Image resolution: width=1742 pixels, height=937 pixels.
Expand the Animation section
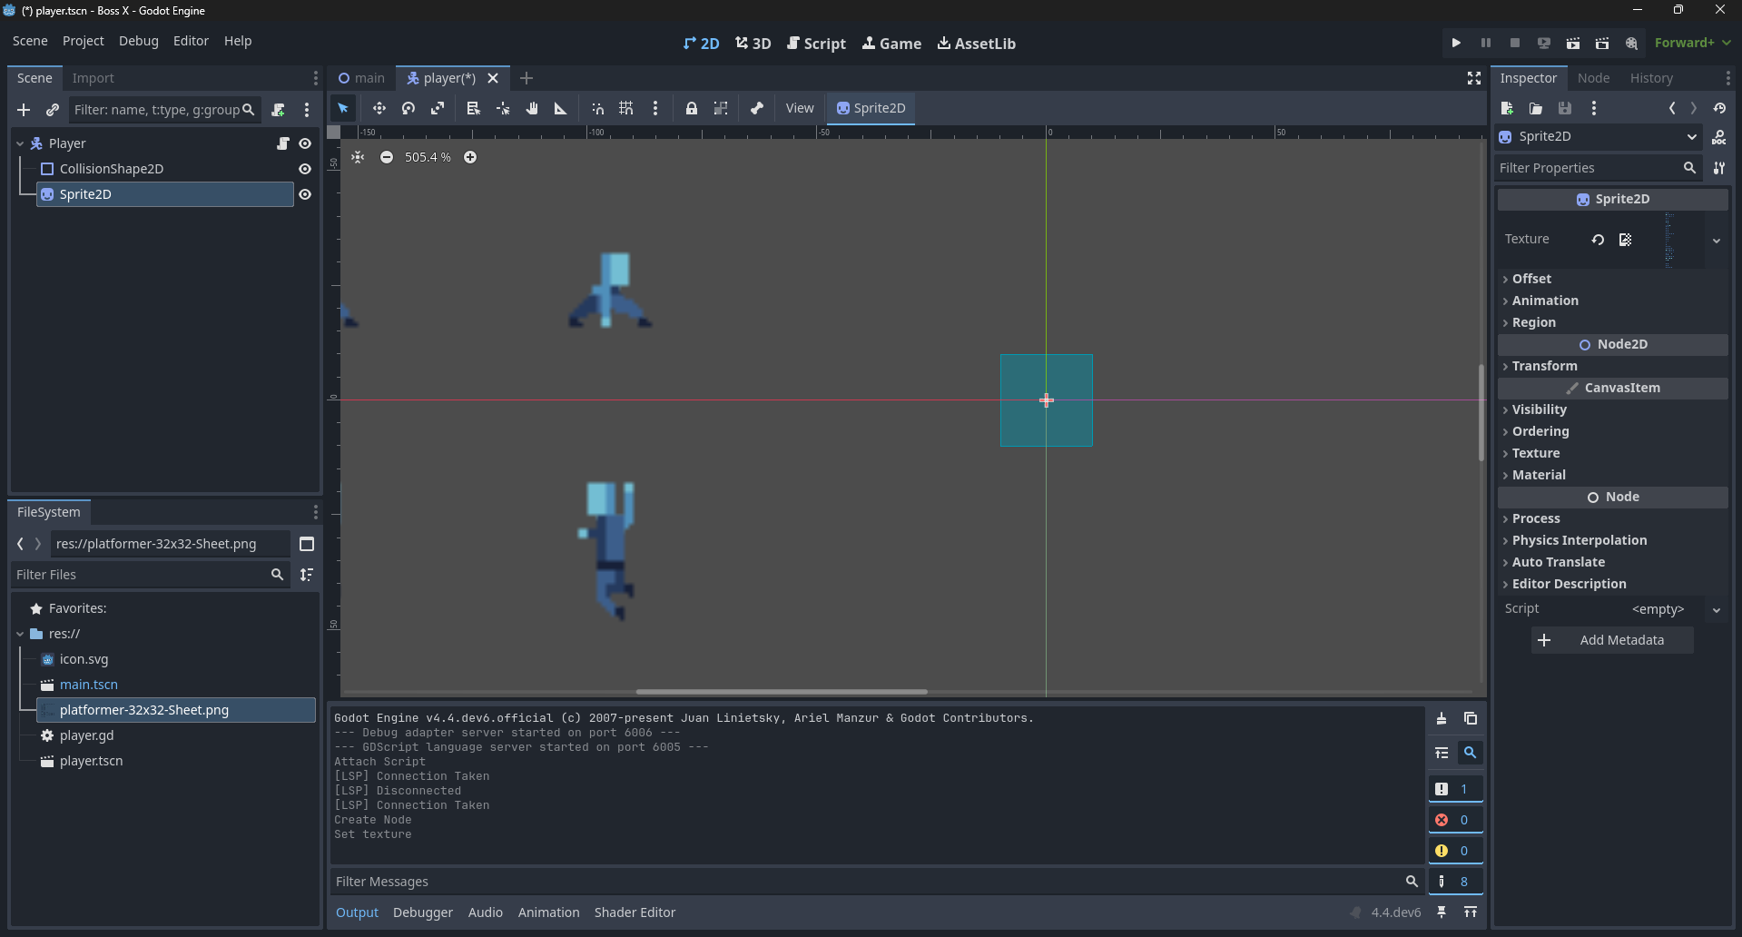(1612, 301)
